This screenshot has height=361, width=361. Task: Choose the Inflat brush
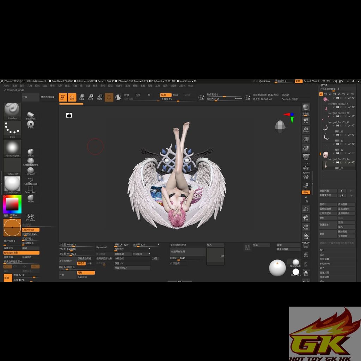(x=31, y=153)
